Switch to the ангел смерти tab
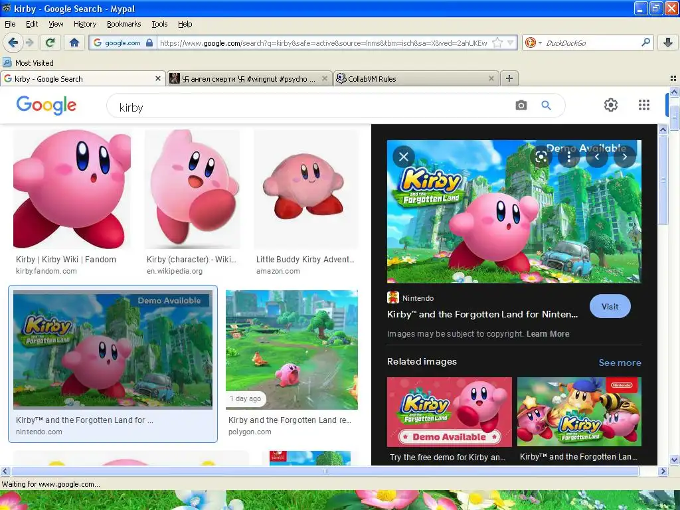 248,78
